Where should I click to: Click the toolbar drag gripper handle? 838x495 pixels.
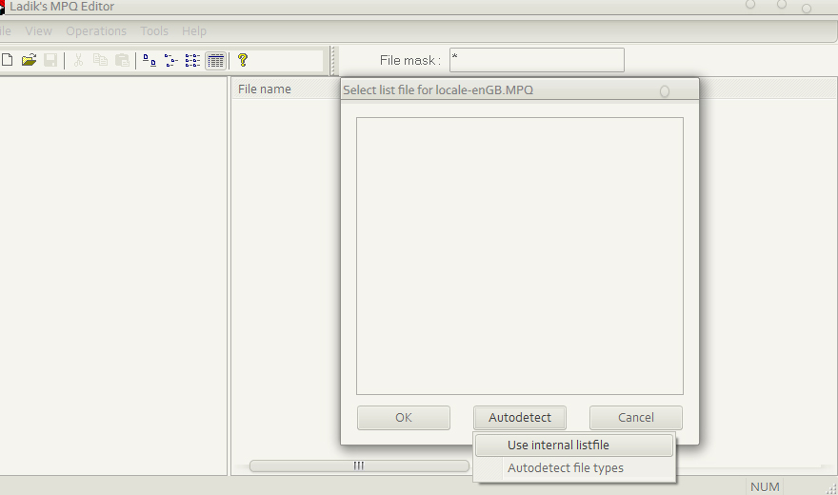click(x=332, y=60)
